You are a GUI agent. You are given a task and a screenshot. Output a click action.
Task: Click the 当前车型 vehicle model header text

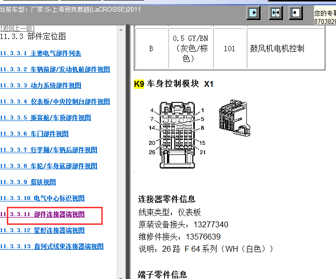click(x=70, y=10)
